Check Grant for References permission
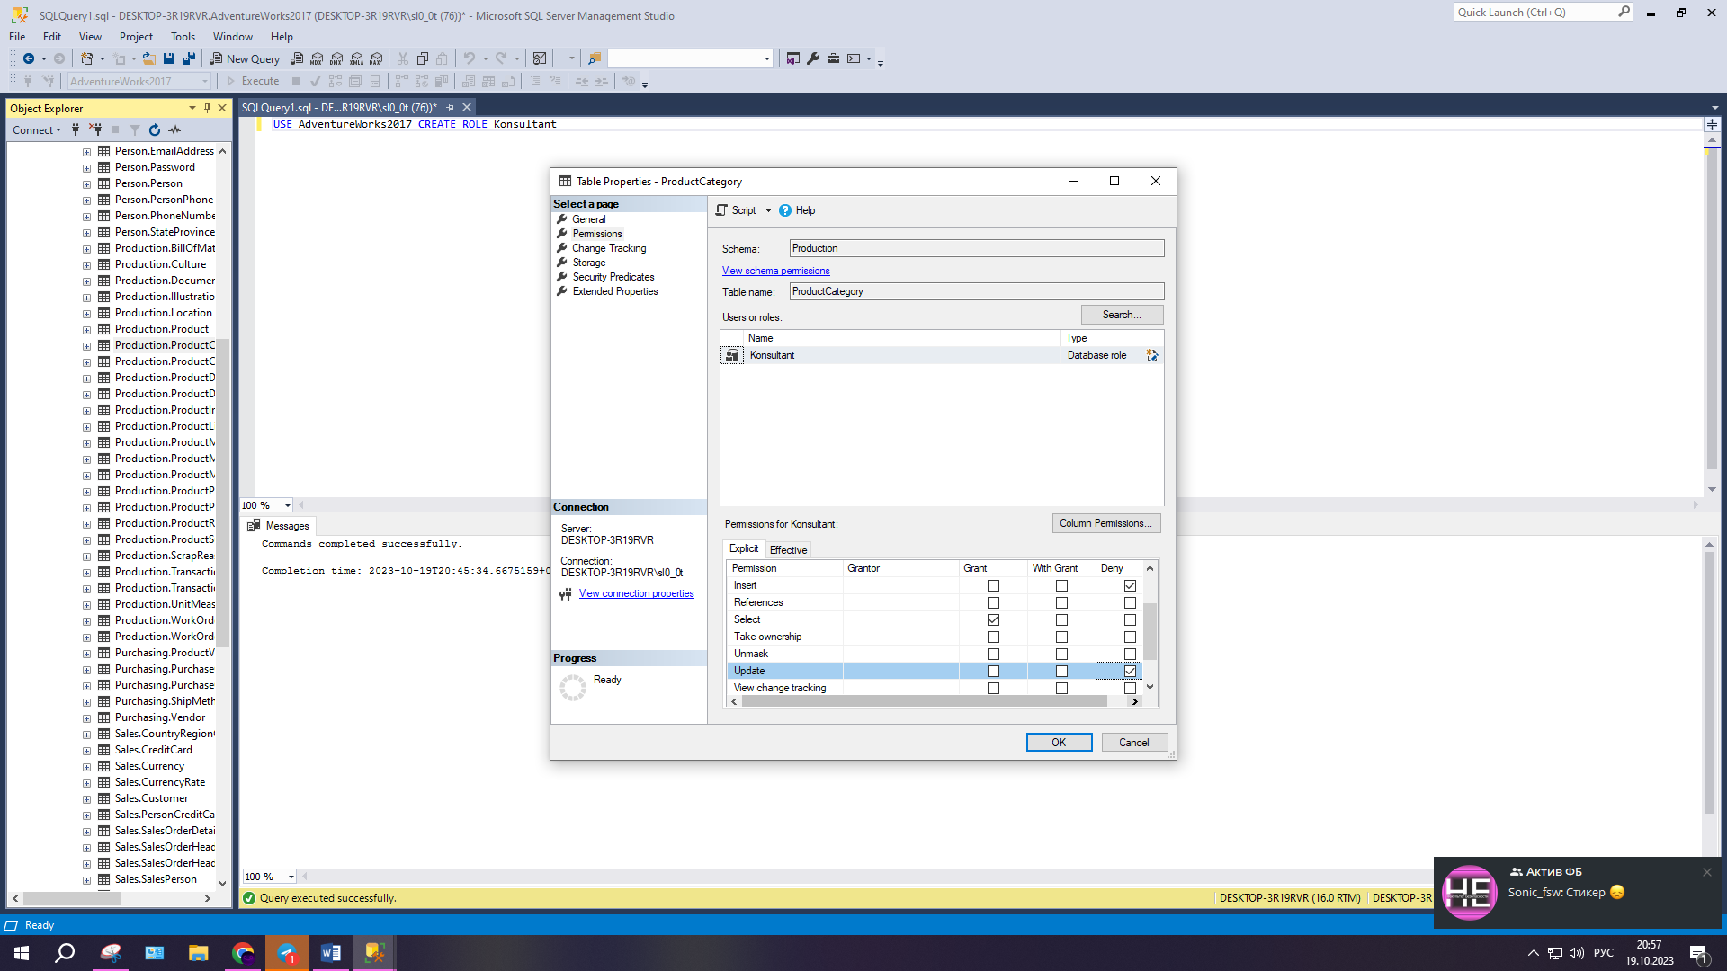The height and width of the screenshot is (971, 1727). [x=993, y=603]
